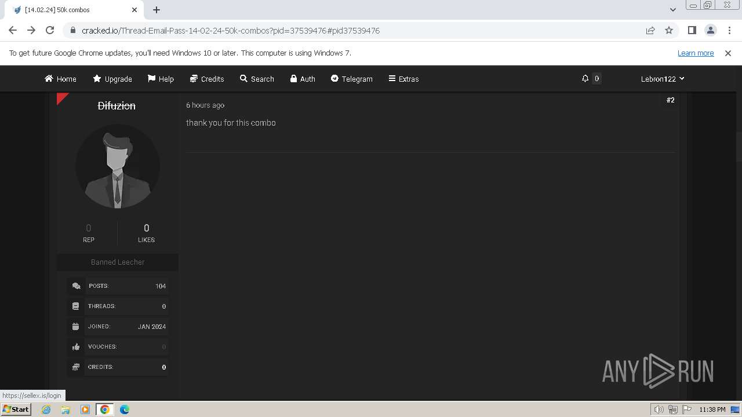Expand the Lebron122 user dropdown
This screenshot has height=417, width=742.
point(663,79)
